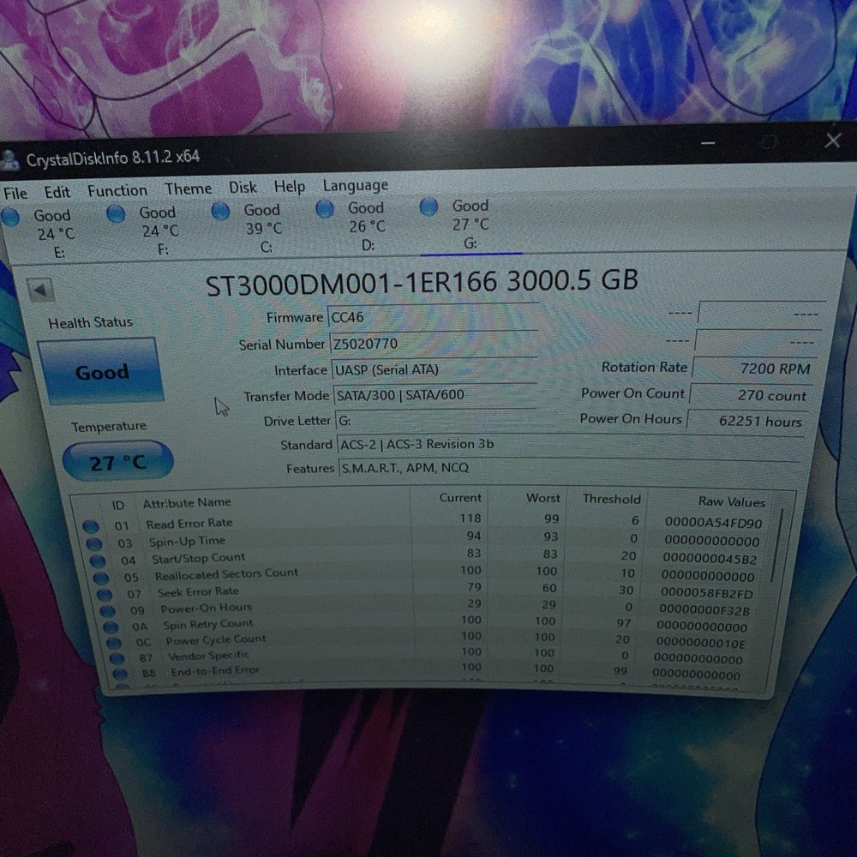This screenshot has width=857, height=857.
Task: Select the Reallocated Sectors Count attribute name
Action: click(226, 573)
